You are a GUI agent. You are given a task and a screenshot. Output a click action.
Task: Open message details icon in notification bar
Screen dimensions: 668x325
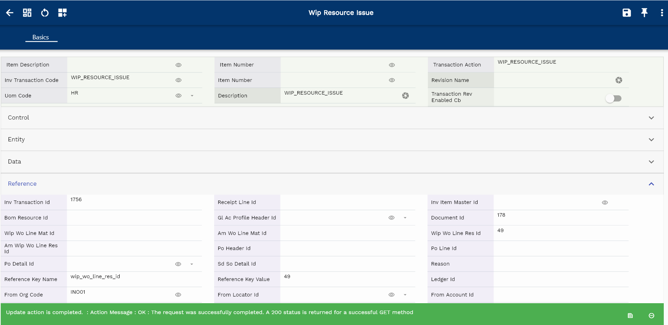630,316
